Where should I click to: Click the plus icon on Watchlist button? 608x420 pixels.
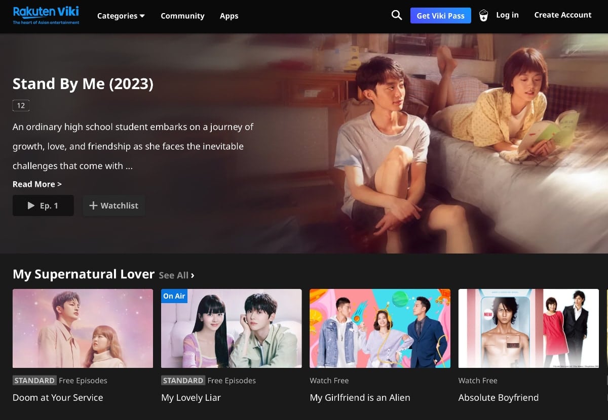(95, 205)
